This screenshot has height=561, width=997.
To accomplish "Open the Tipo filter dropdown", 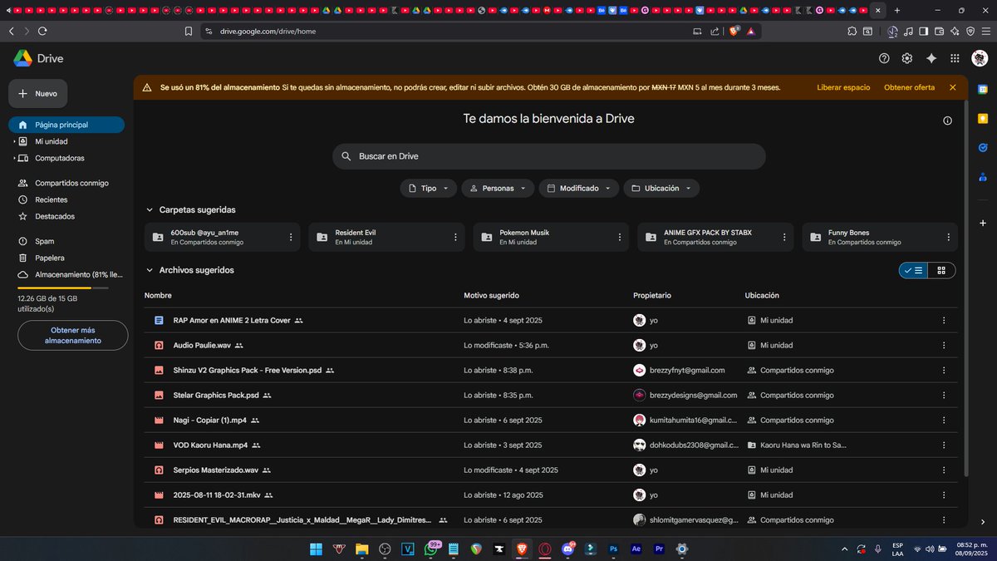I will (x=429, y=189).
